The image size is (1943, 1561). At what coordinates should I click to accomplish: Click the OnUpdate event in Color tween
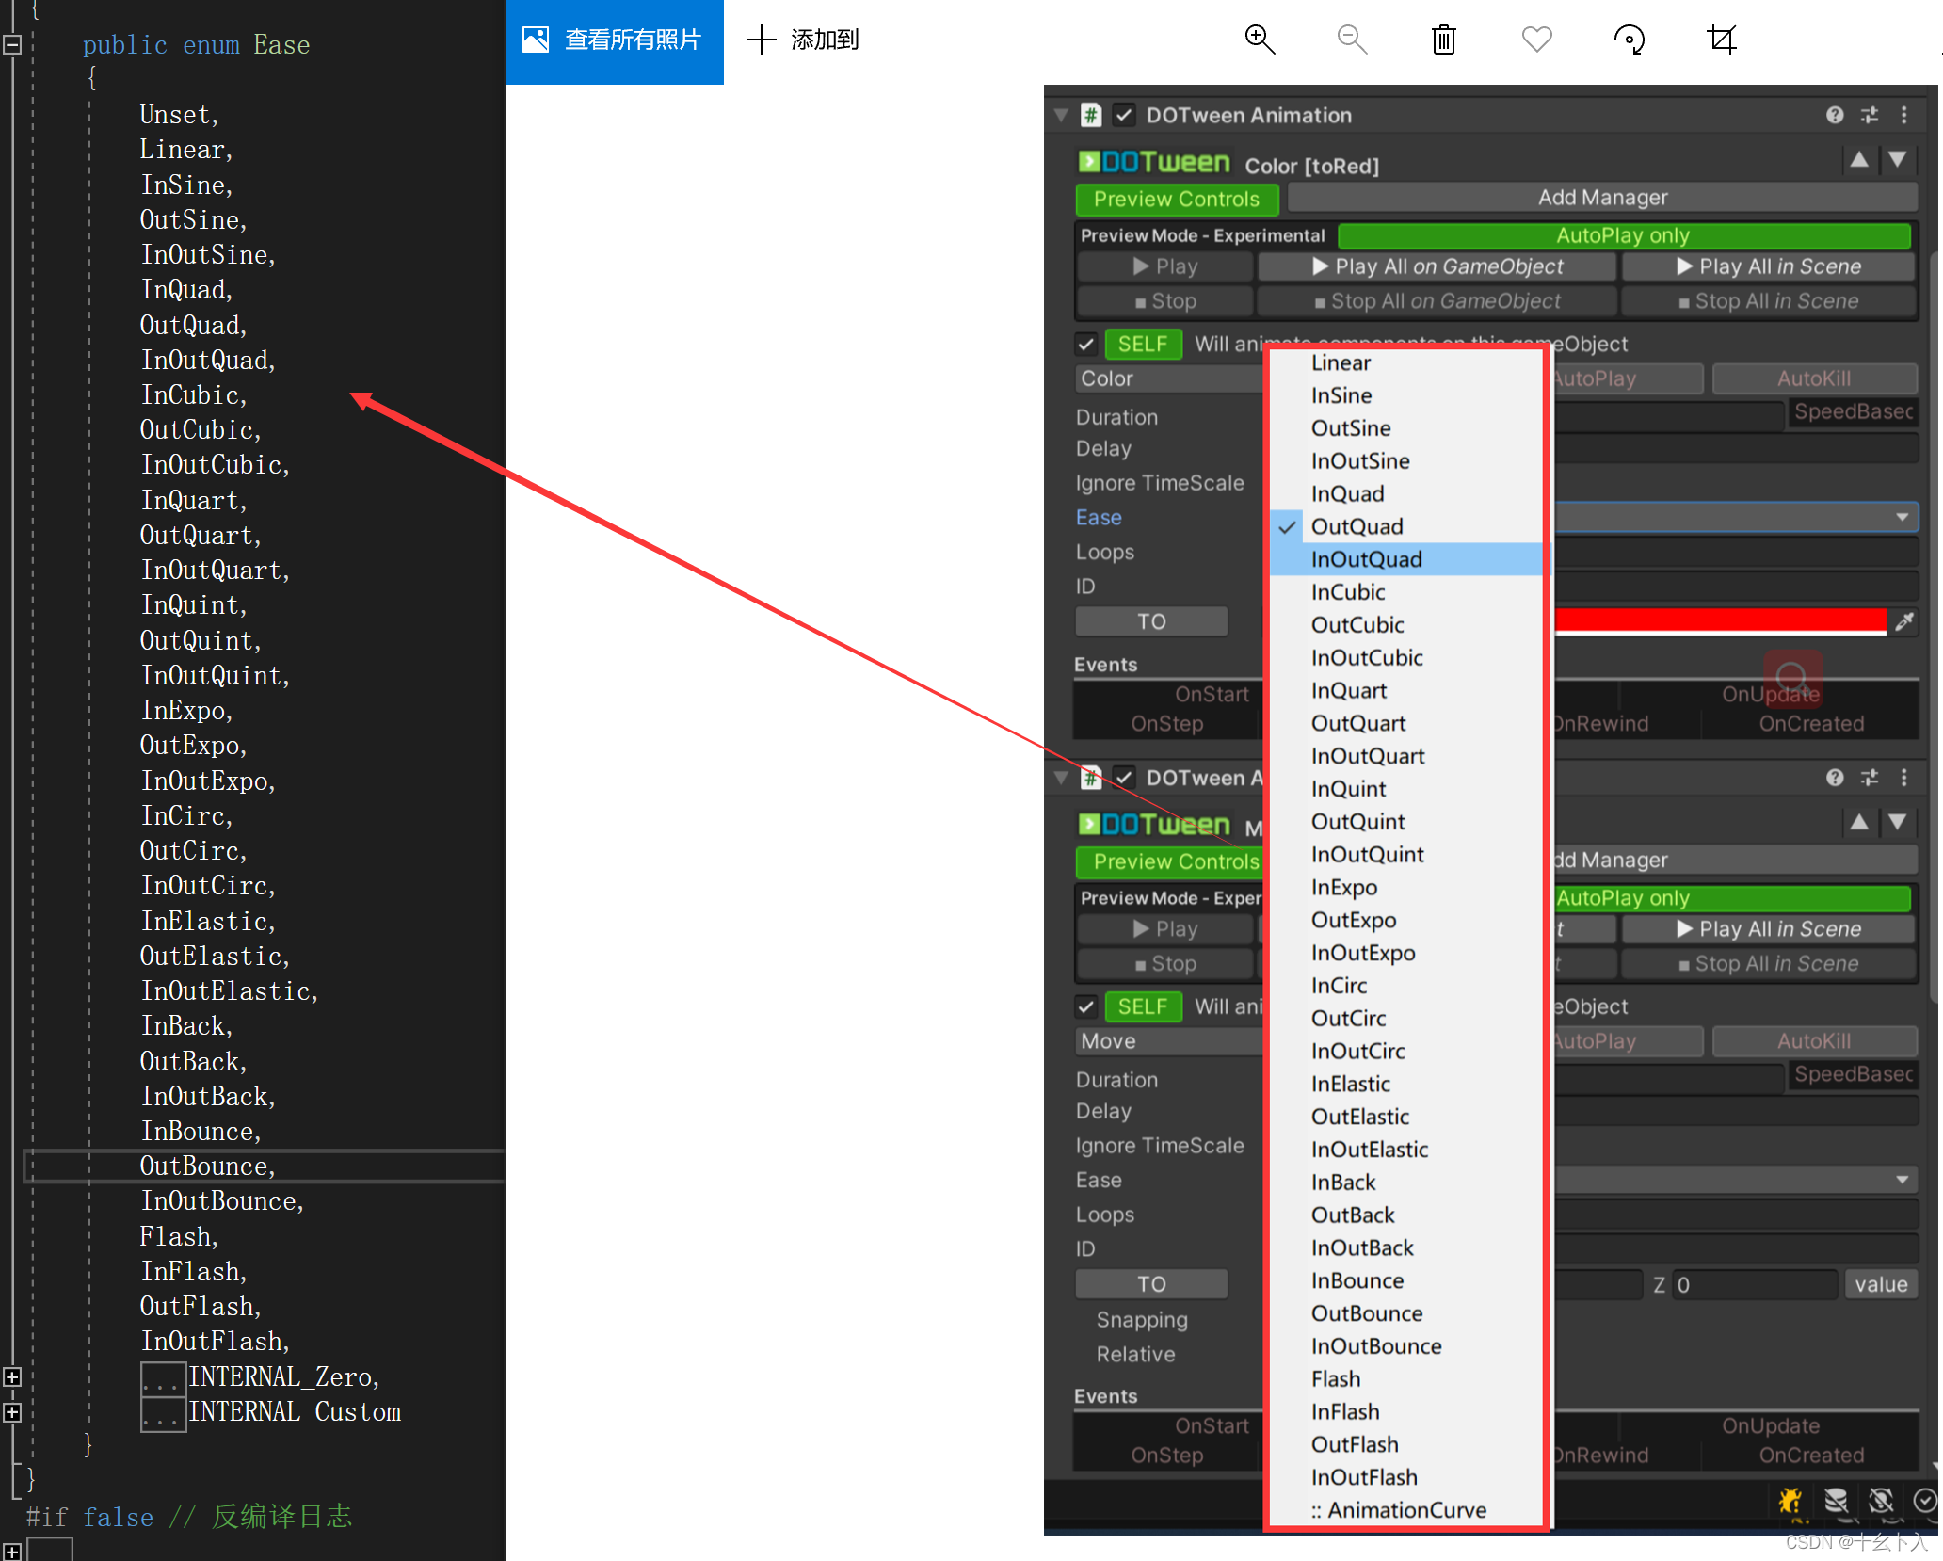click(x=1770, y=695)
